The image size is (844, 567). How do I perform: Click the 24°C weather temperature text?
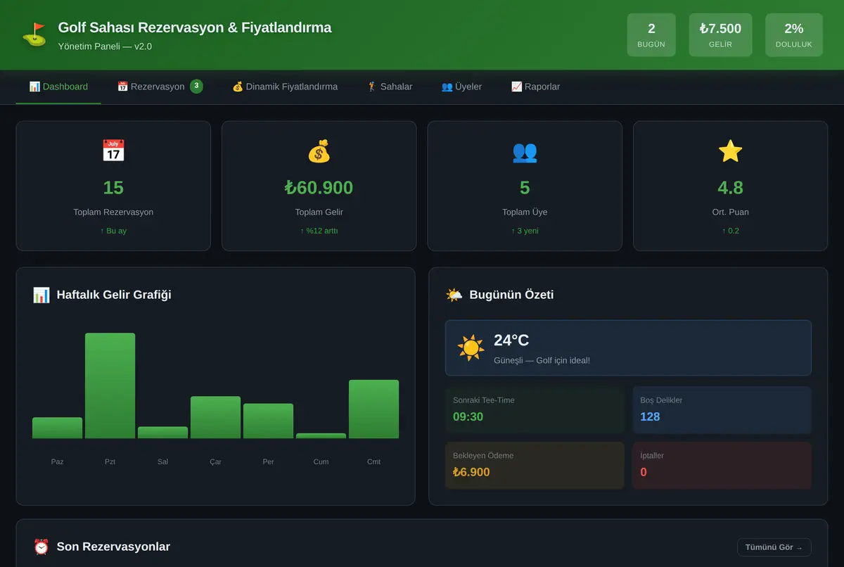pos(511,340)
